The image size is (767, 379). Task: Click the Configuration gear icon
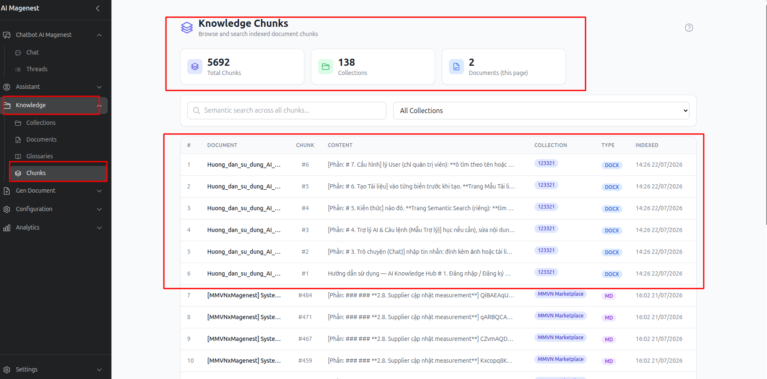(7, 209)
